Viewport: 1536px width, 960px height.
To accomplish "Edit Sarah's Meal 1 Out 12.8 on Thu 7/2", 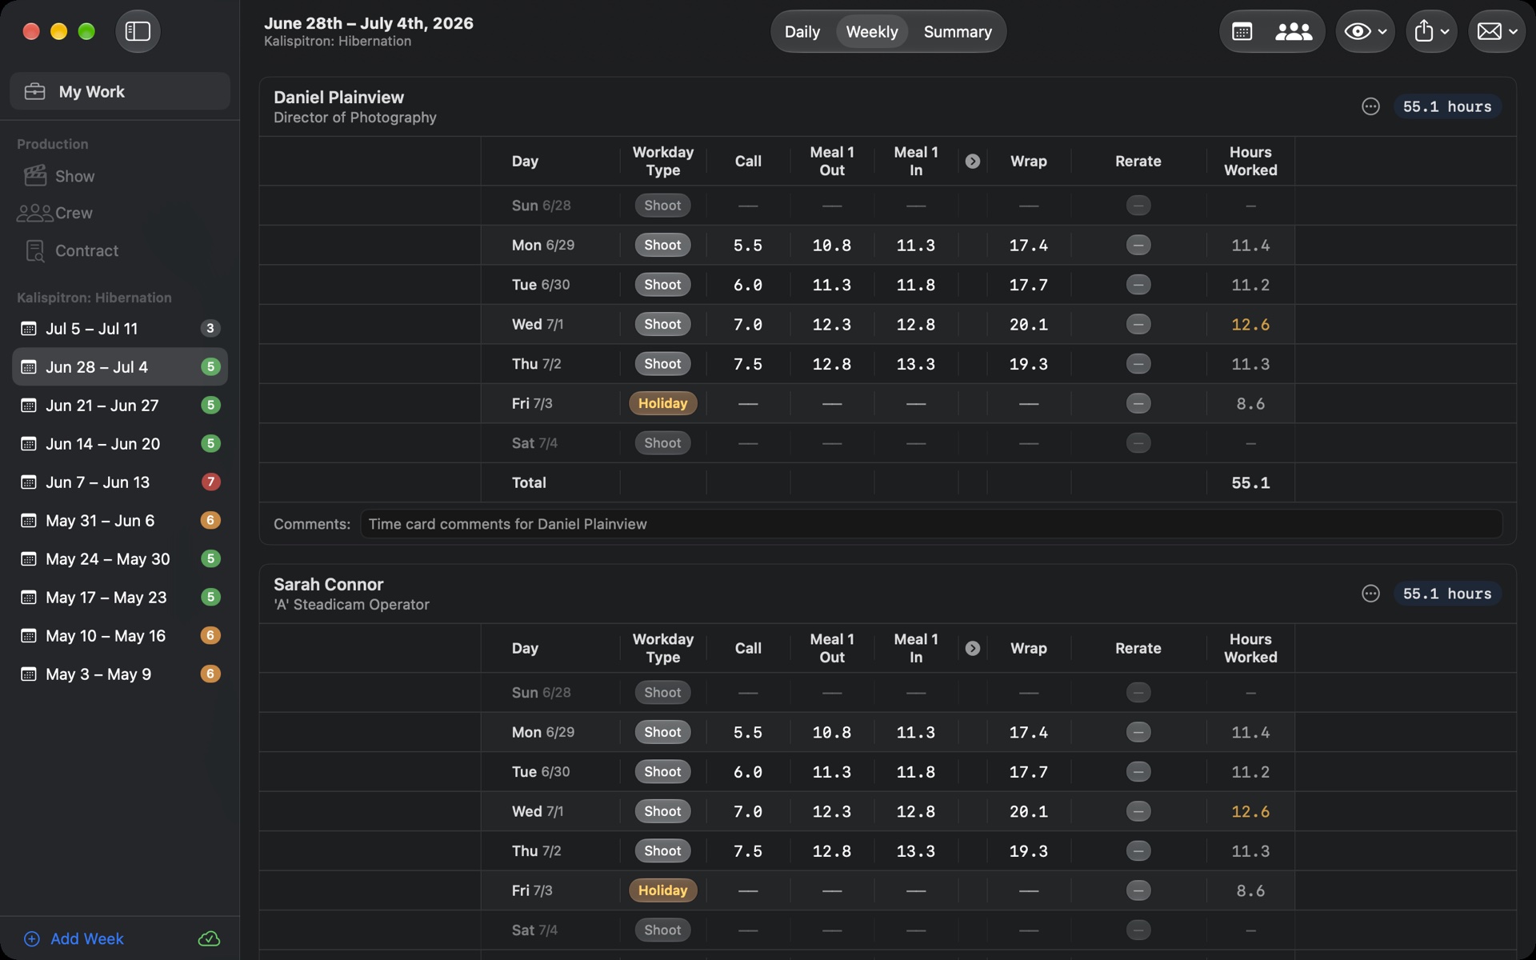I will pos(831,851).
